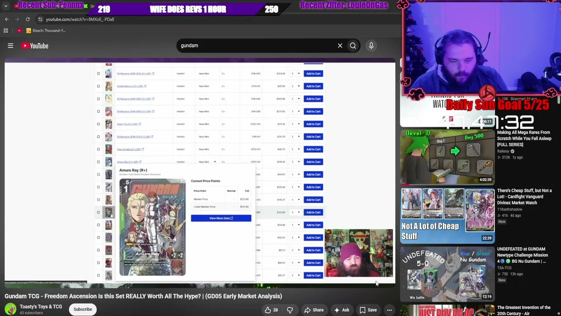
Task: Start voice search with microphone
Action: tap(371, 46)
